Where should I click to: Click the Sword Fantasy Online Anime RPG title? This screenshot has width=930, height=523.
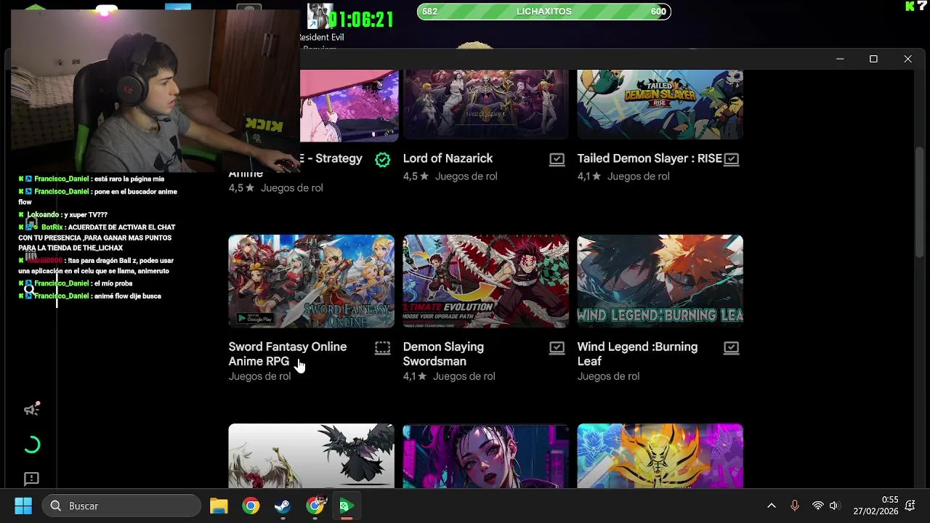288,354
